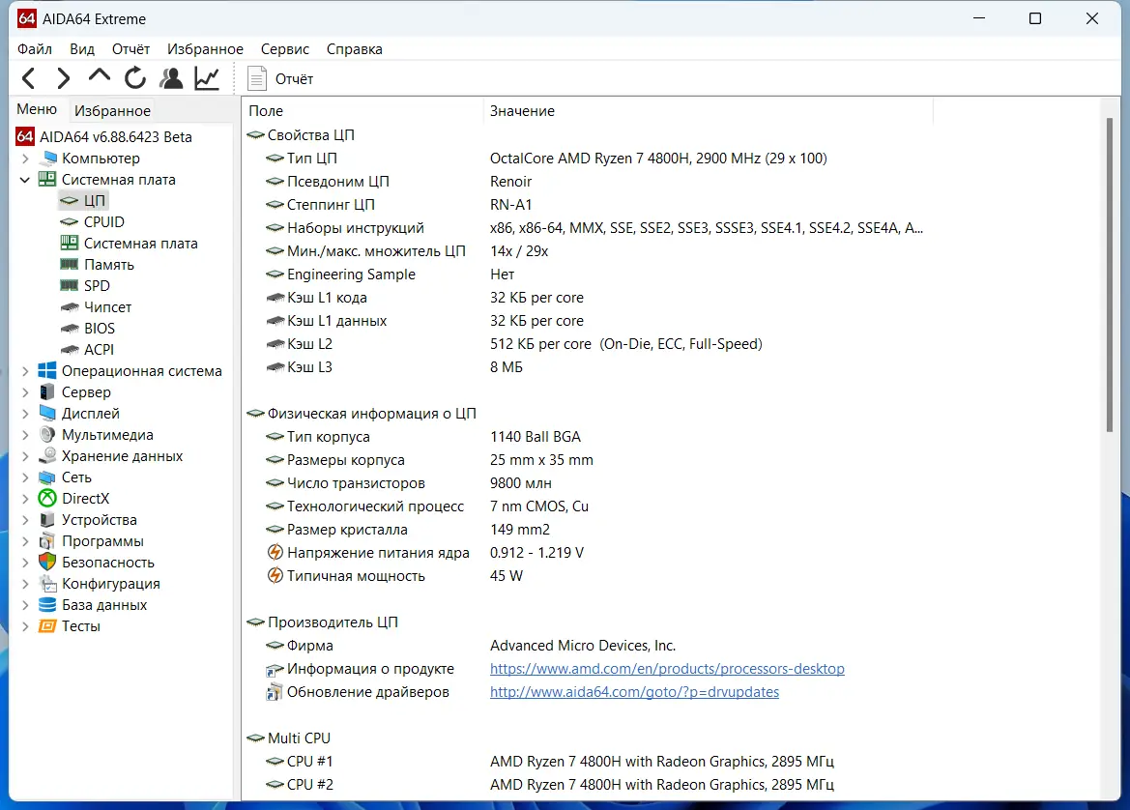Viewport: 1130px width, 810px height.
Task: Open the Память tree item
Action: (97, 265)
